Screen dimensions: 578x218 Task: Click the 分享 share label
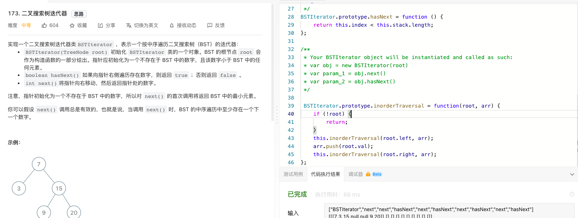111,25
